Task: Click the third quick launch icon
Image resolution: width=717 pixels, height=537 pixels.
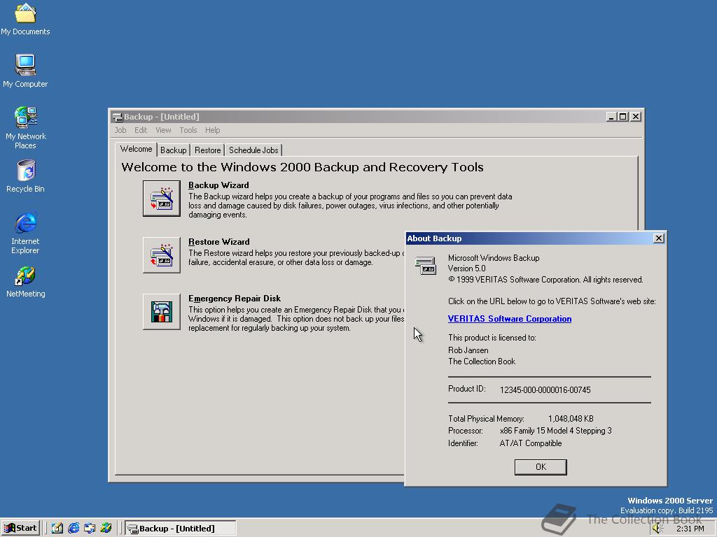Action: [90, 528]
